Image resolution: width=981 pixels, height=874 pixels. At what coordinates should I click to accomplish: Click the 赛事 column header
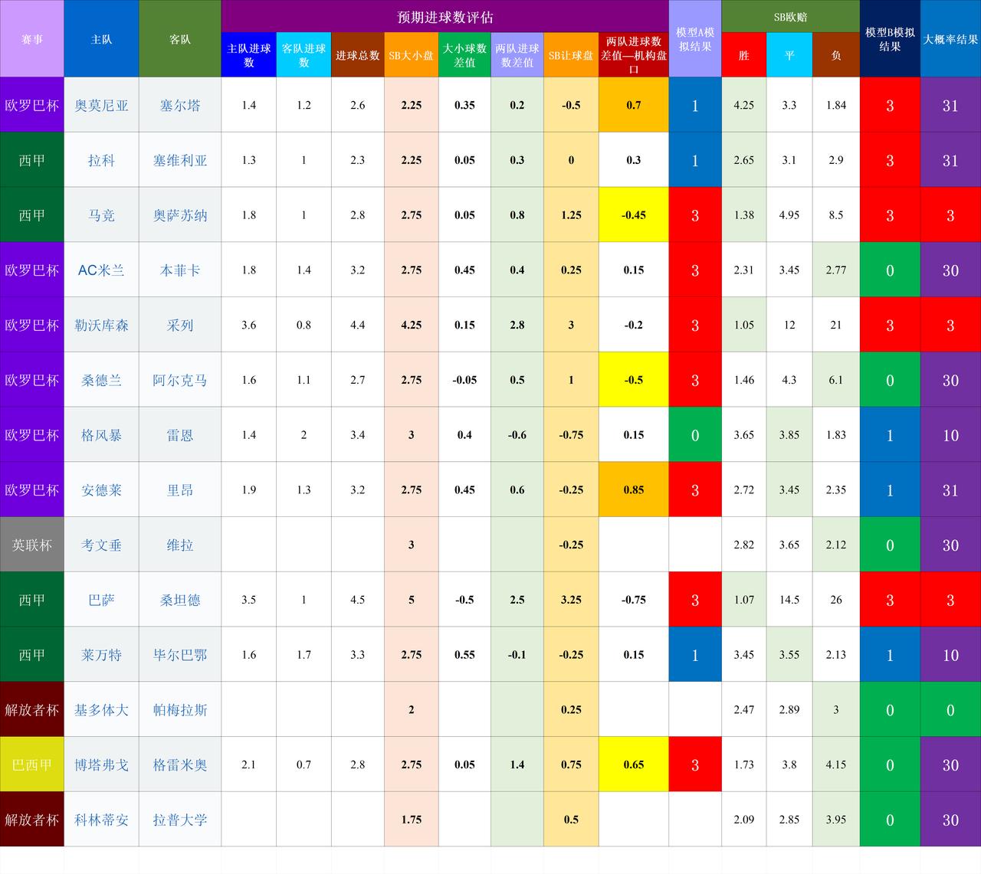point(32,38)
